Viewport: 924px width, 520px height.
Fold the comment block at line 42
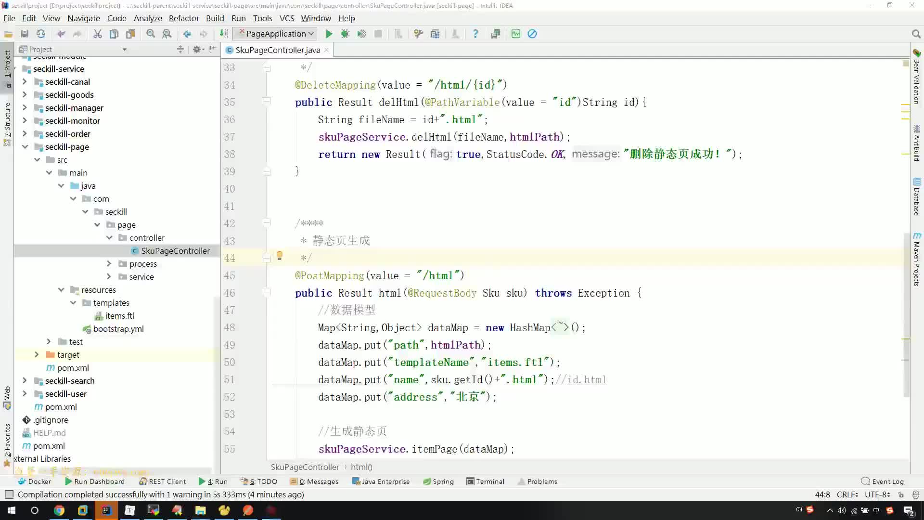pos(266,223)
